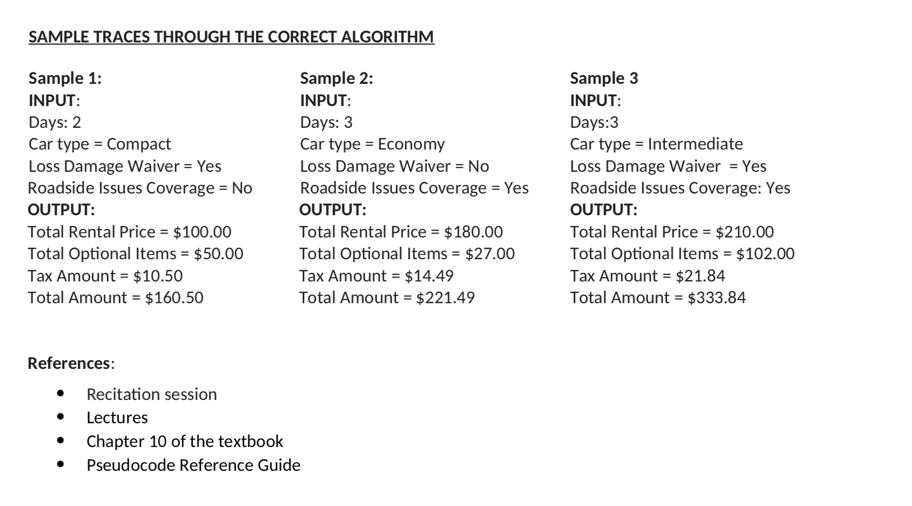This screenshot has height=506, width=912.
Task: Click Loss Damage Waiver = No line
Action: (395, 166)
